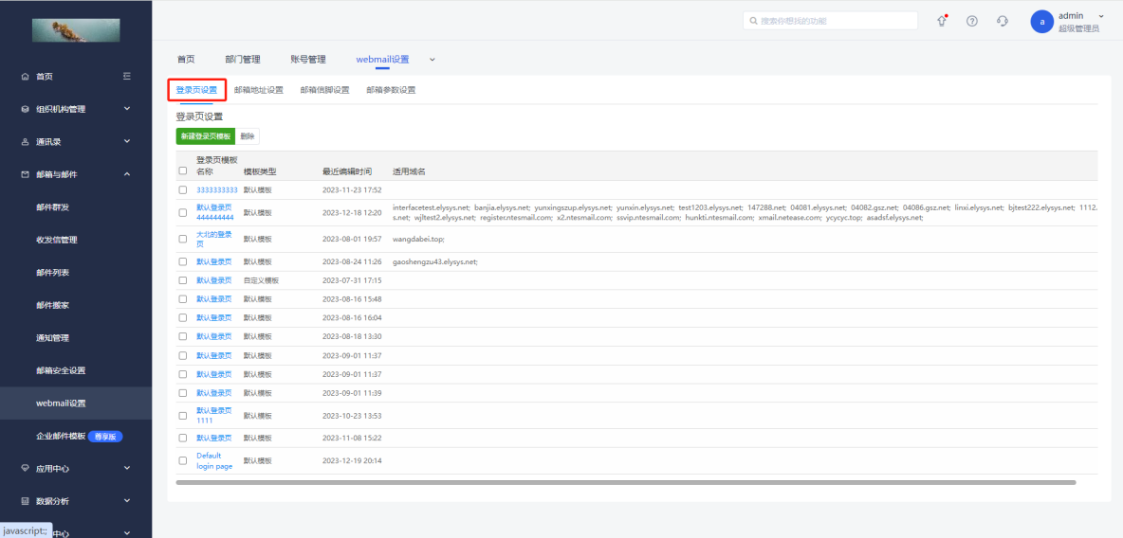
Task: Select checkbox of the 自定义模板 row
Action: tap(183, 280)
